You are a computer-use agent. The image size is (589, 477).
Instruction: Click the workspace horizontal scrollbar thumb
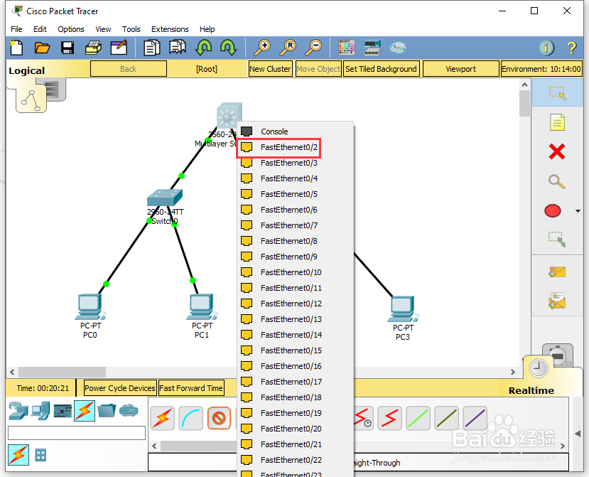(x=63, y=372)
